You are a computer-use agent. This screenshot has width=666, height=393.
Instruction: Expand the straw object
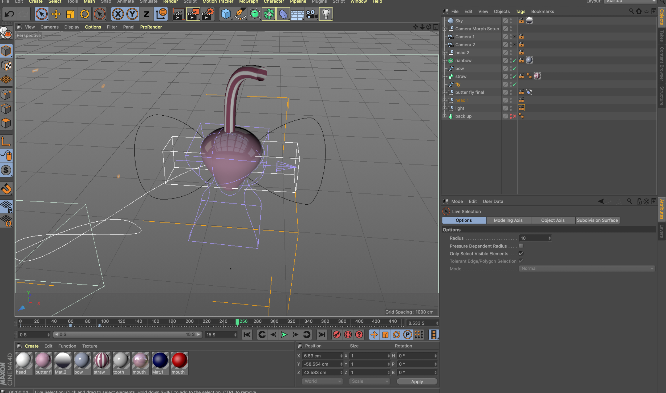click(x=444, y=76)
